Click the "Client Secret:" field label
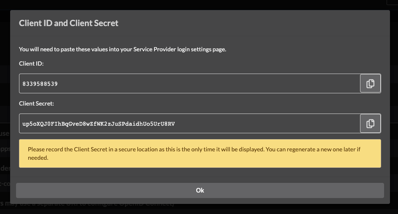 point(36,103)
